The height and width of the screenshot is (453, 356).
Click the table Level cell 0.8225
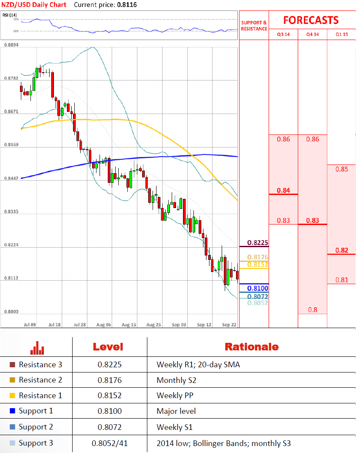pyautogui.click(x=110, y=365)
